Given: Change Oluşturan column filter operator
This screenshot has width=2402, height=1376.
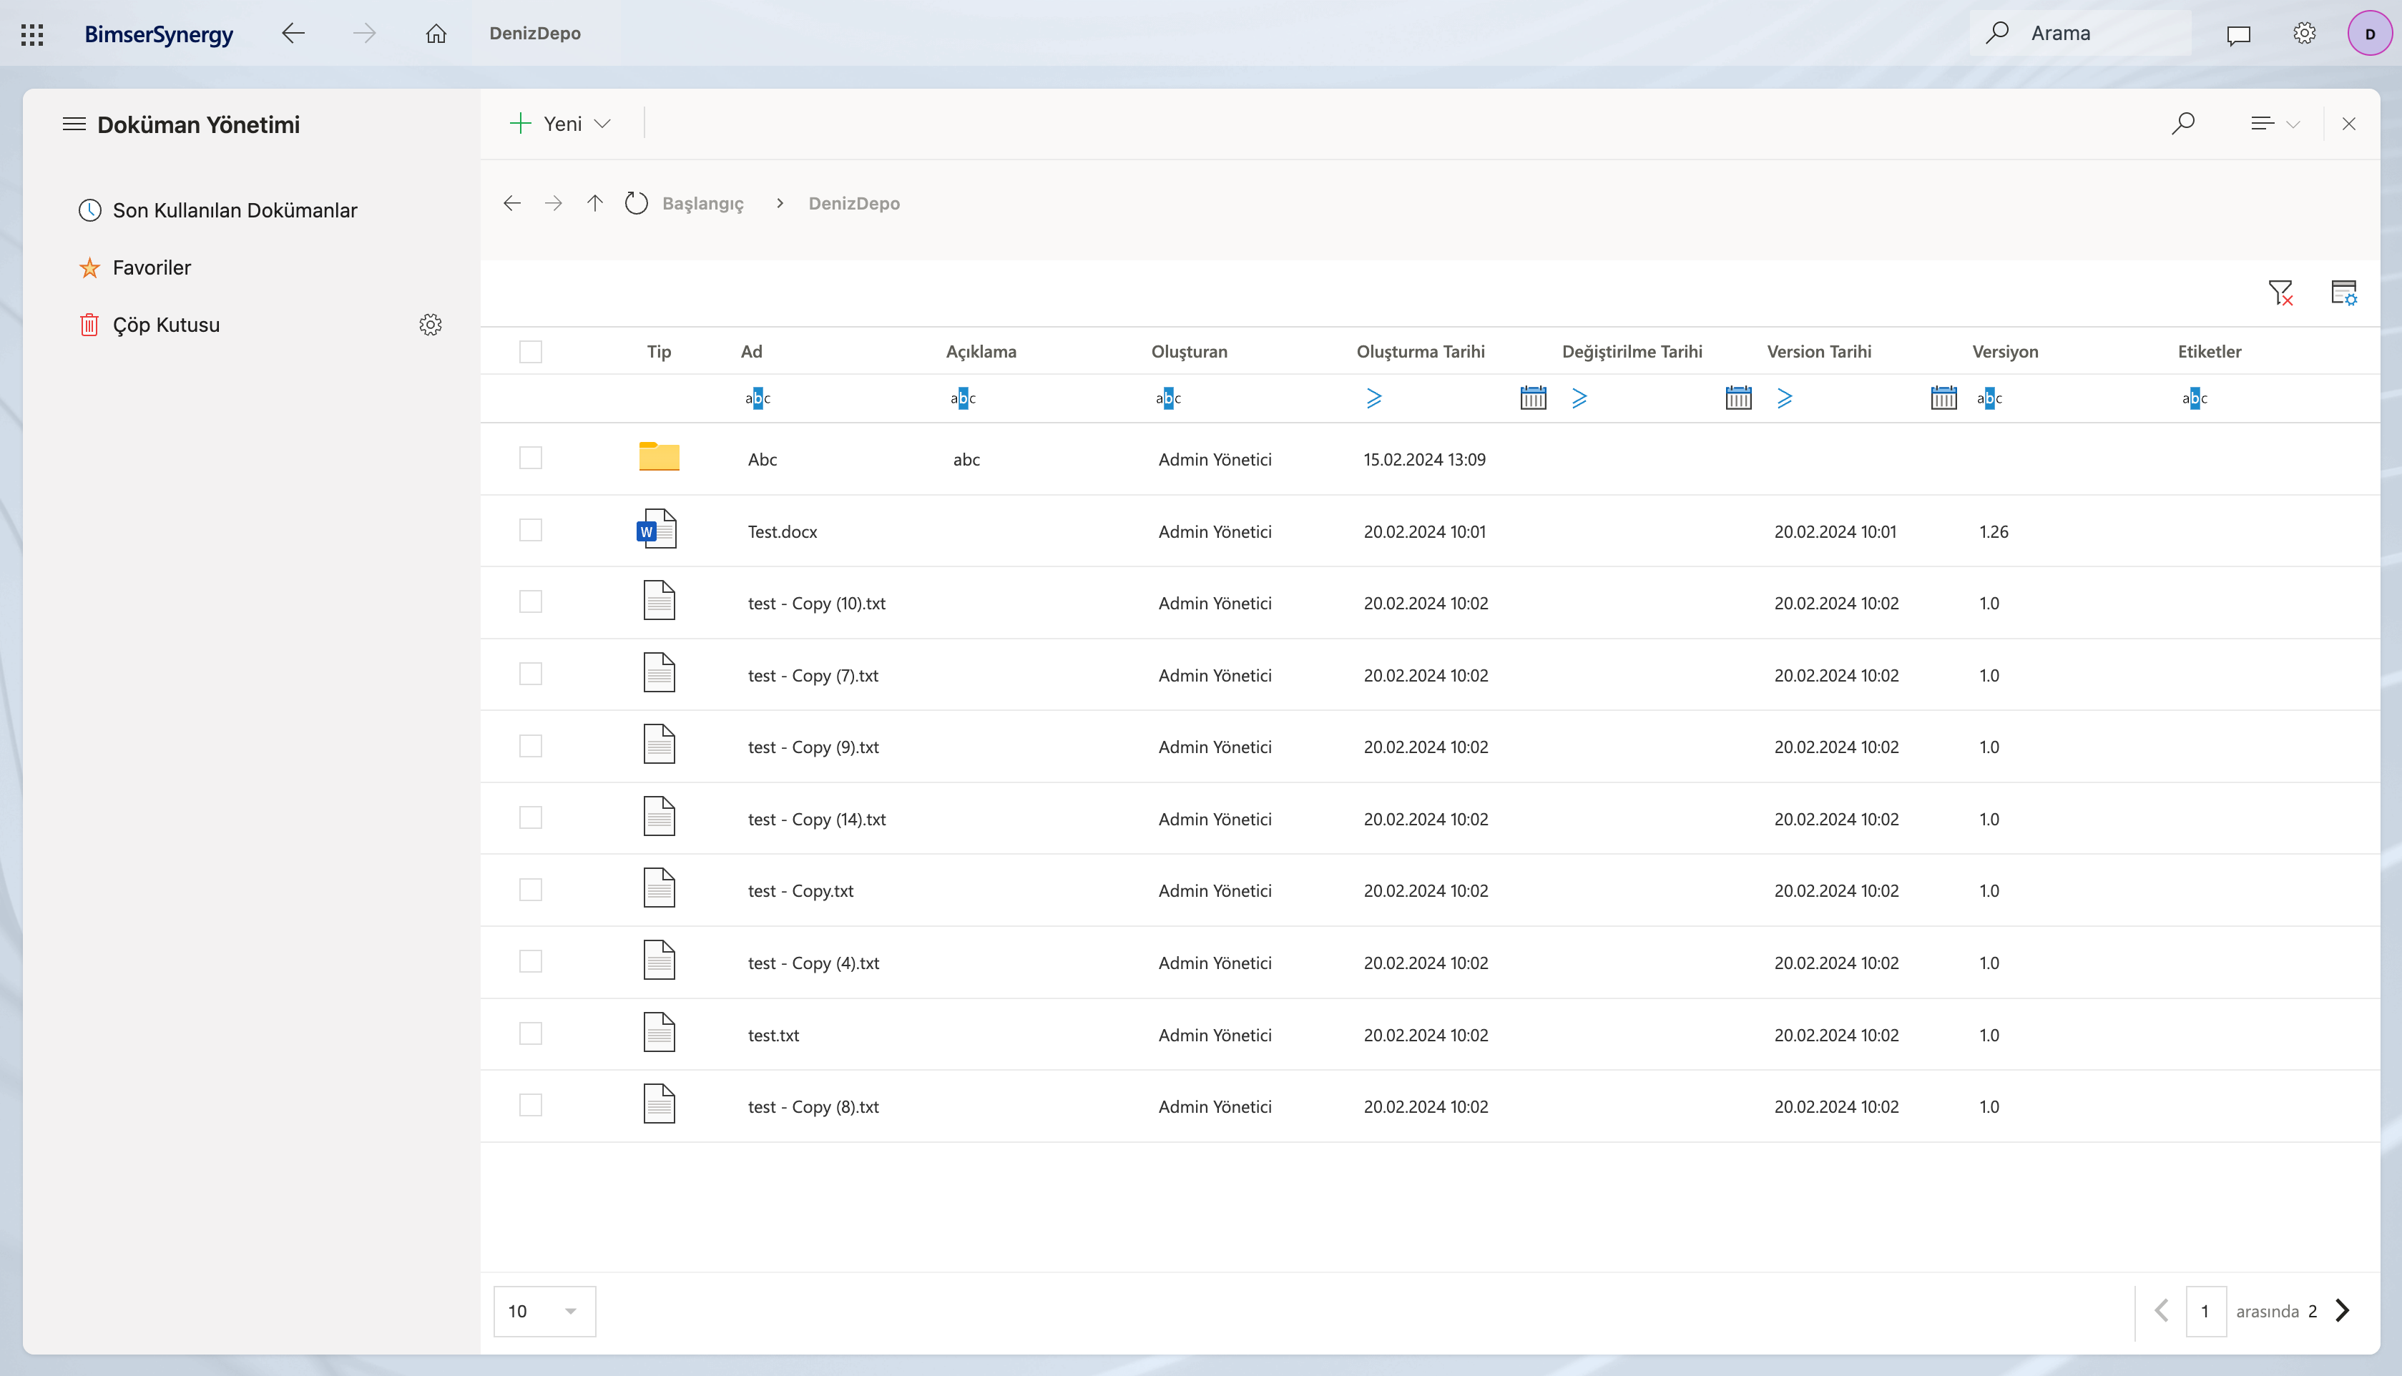Looking at the screenshot, I should point(1168,399).
